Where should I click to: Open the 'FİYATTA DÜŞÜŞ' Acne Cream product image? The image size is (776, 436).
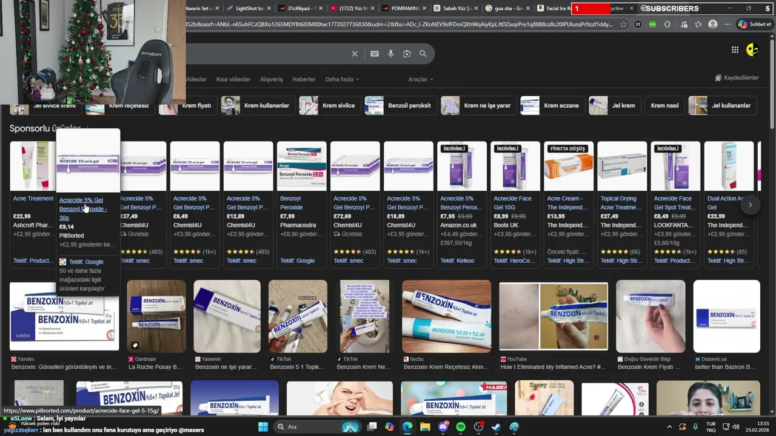point(568,167)
